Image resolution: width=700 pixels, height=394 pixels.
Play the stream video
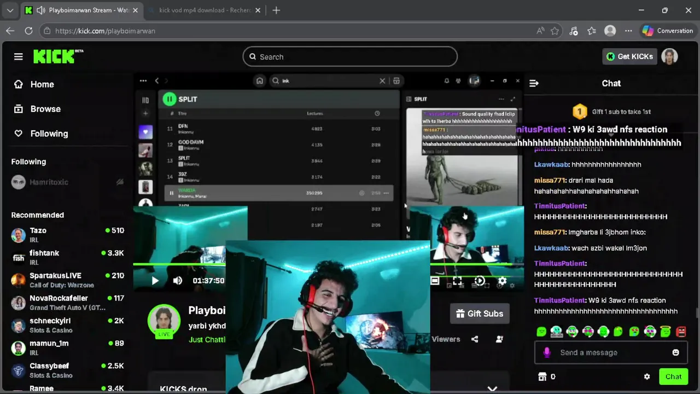(155, 281)
